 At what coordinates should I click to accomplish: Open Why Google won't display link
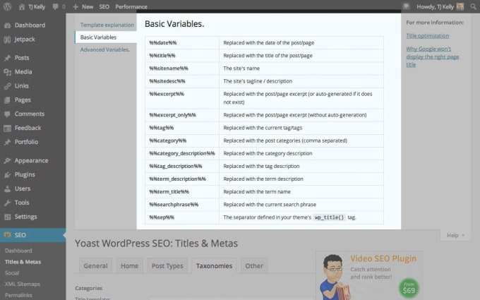pyautogui.click(x=432, y=56)
